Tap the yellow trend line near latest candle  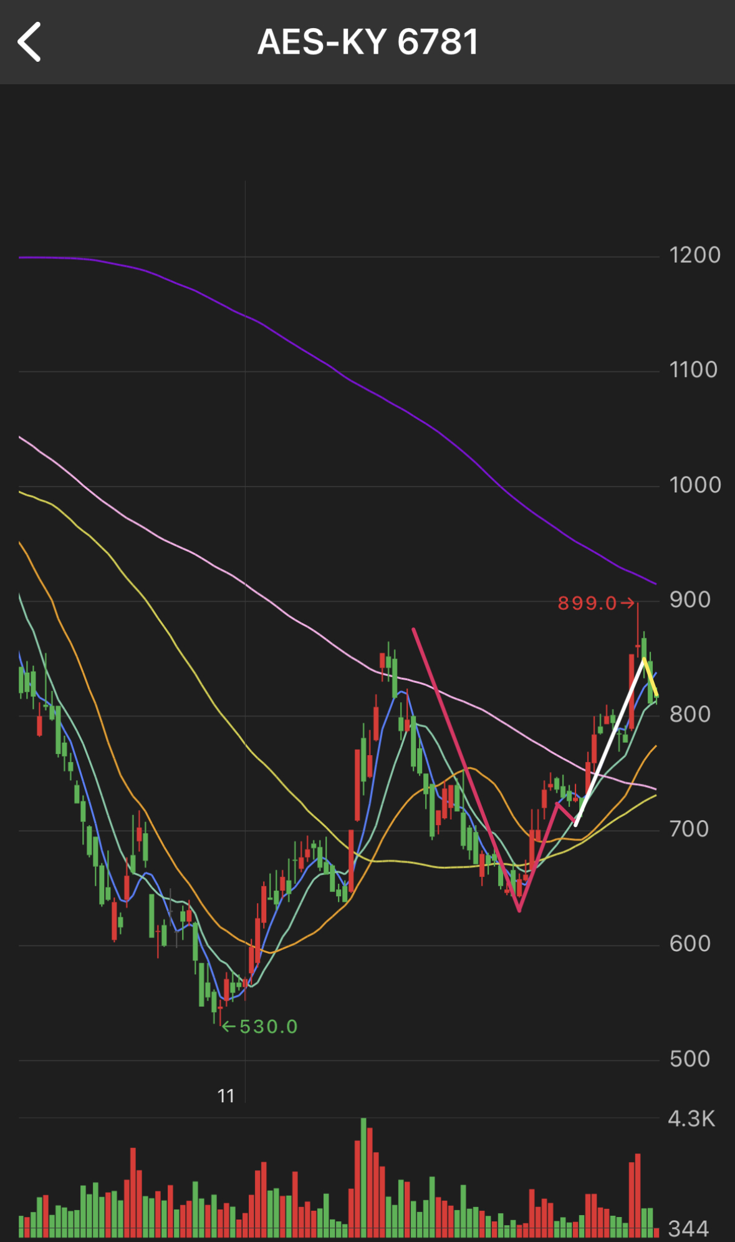tap(650, 678)
